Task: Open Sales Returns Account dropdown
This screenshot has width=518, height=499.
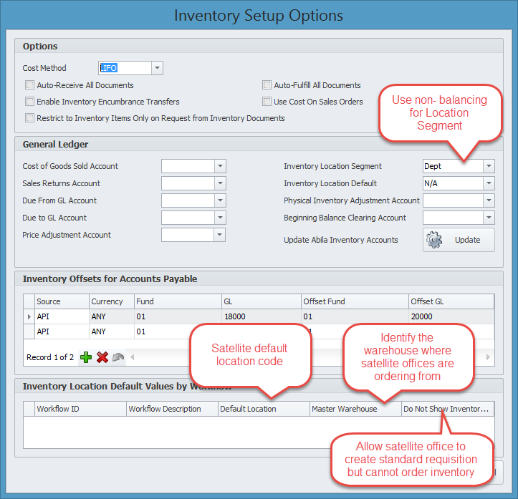Action: coord(220,183)
